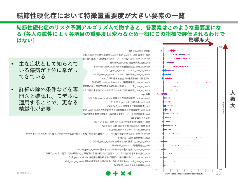238x178 pixels.
Task: Click the label D37-D48_past 性状不詳又は不明の新生物
Action: [122, 122]
